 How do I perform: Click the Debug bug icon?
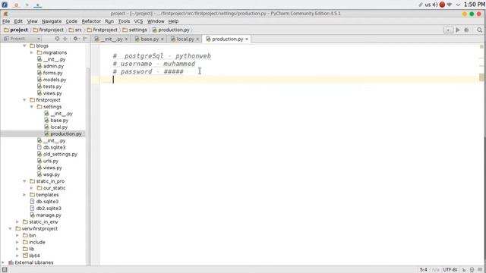(466, 30)
